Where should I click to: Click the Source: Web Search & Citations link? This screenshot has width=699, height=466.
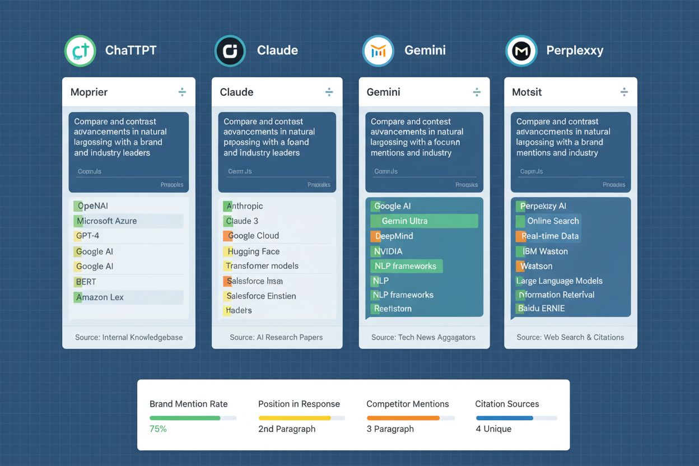(570, 337)
